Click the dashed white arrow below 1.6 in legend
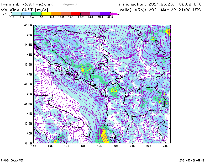Image resolution: width=210 pixels, height=162 pixels. click(7, 14)
